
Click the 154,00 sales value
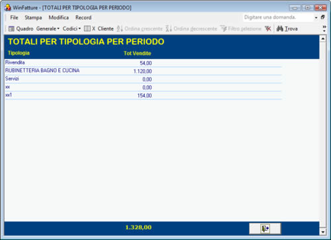[144, 95]
